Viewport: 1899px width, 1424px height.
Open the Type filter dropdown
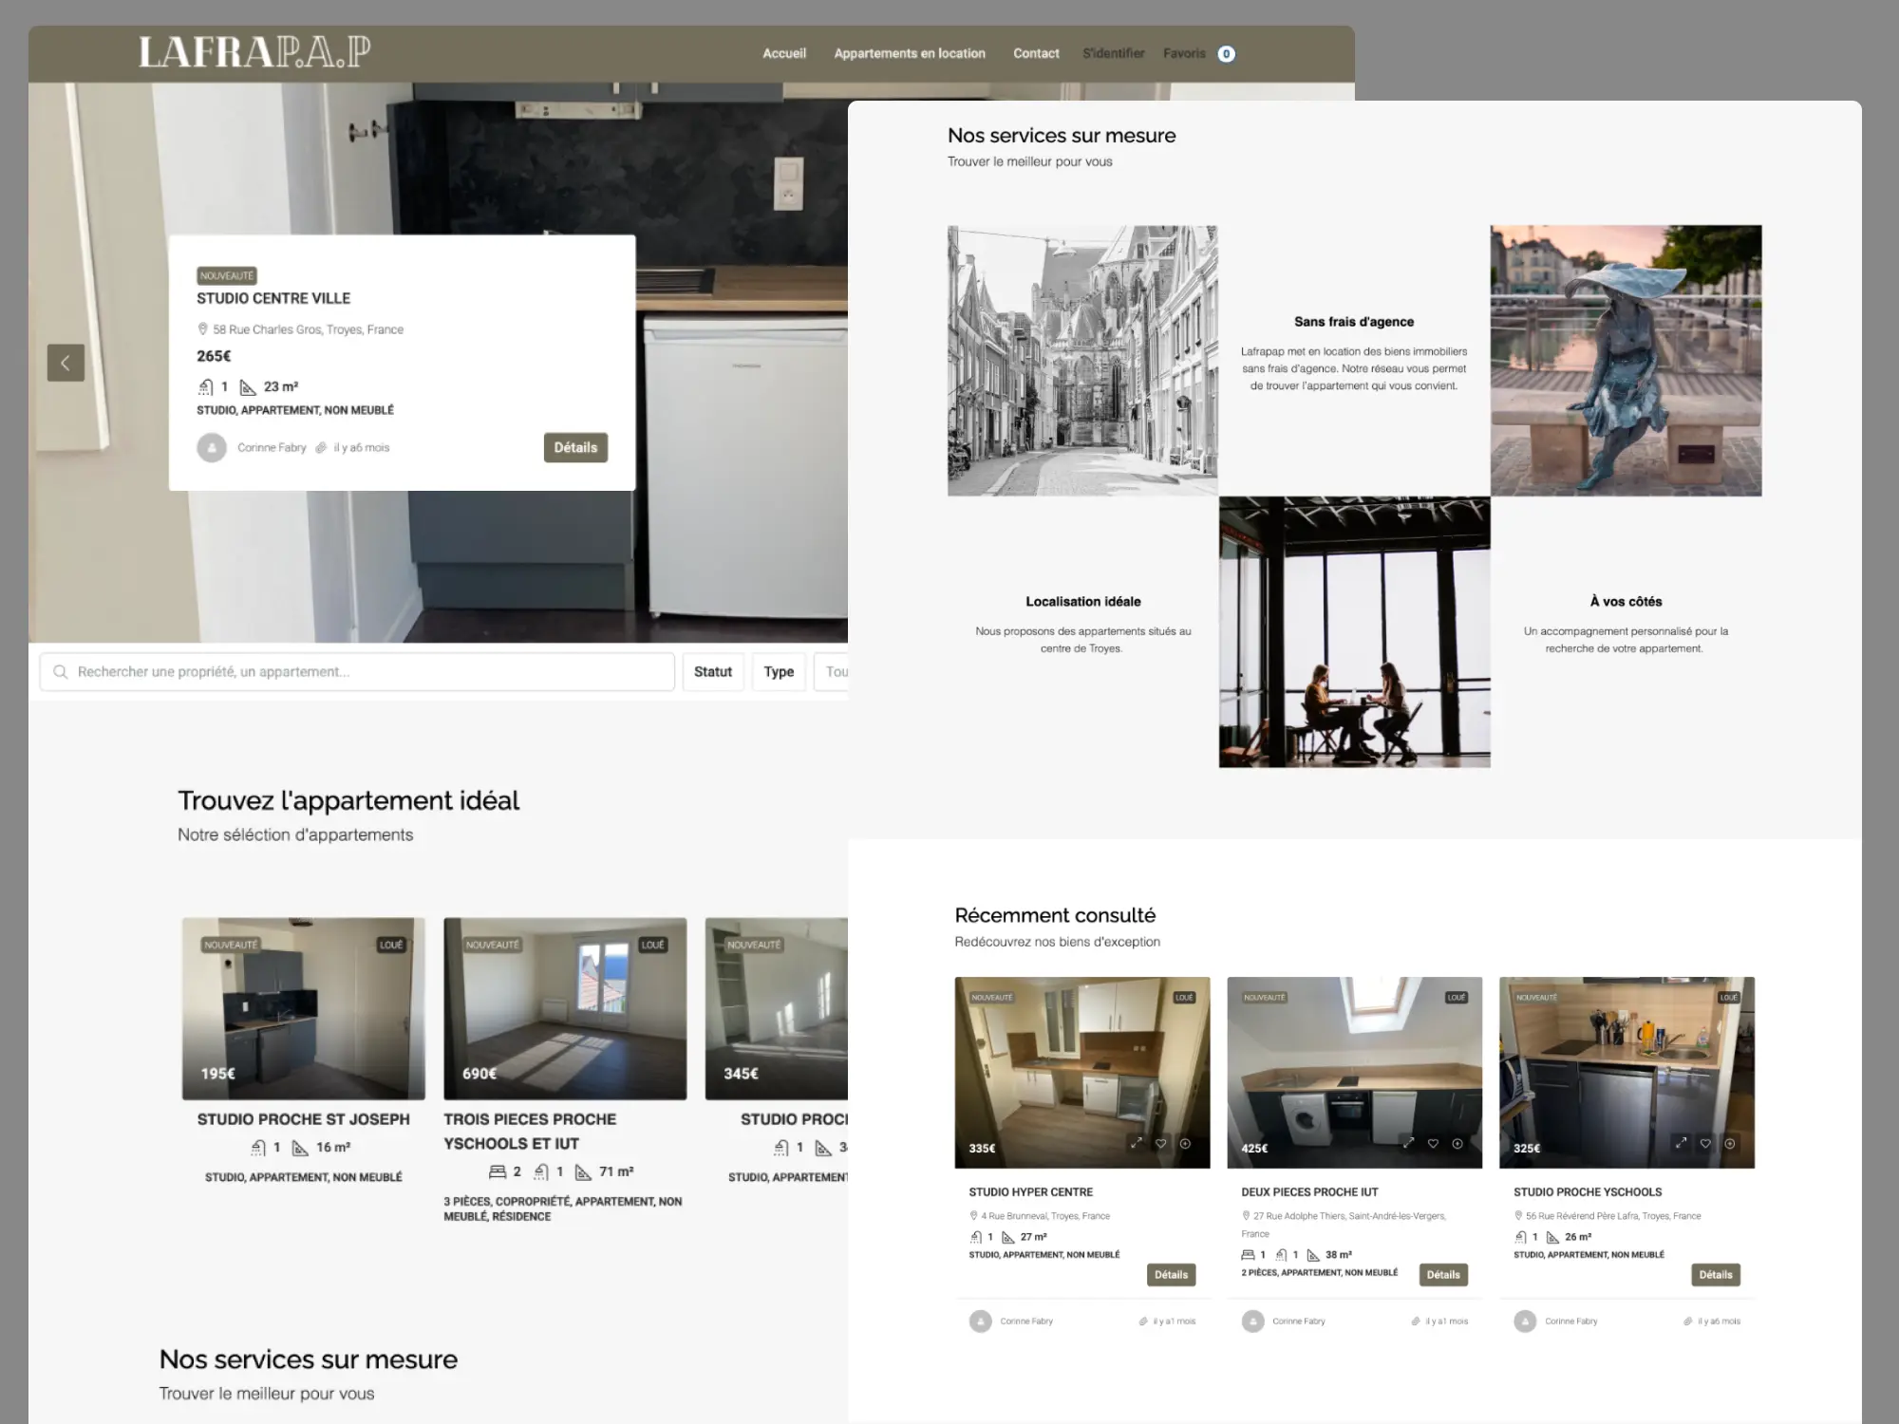click(x=779, y=671)
